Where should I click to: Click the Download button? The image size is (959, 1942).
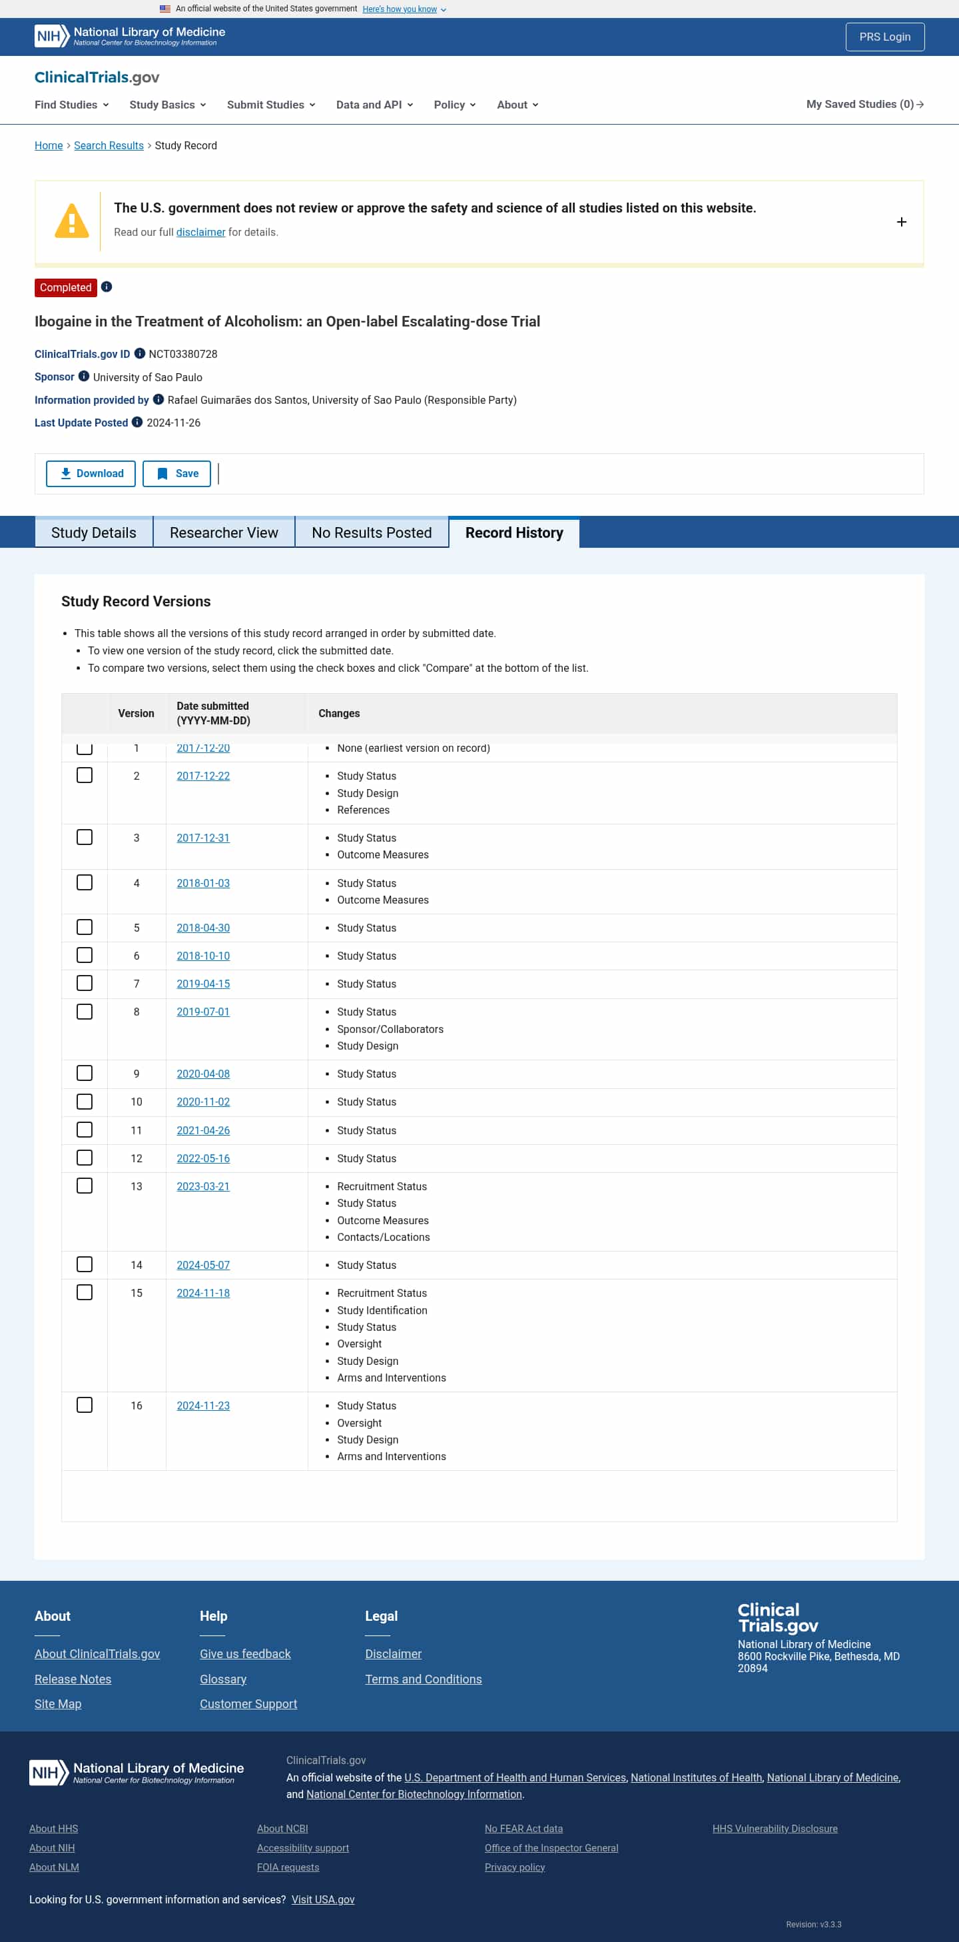[91, 473]
